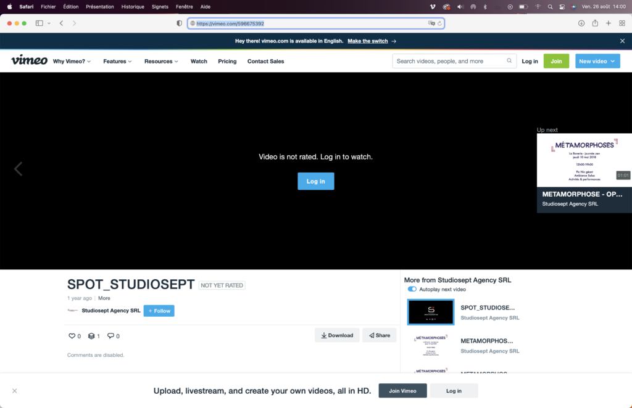
Task: Click the Spotlight search icon in menu bar
Action: pyautogui.click(x=550, y=7)
